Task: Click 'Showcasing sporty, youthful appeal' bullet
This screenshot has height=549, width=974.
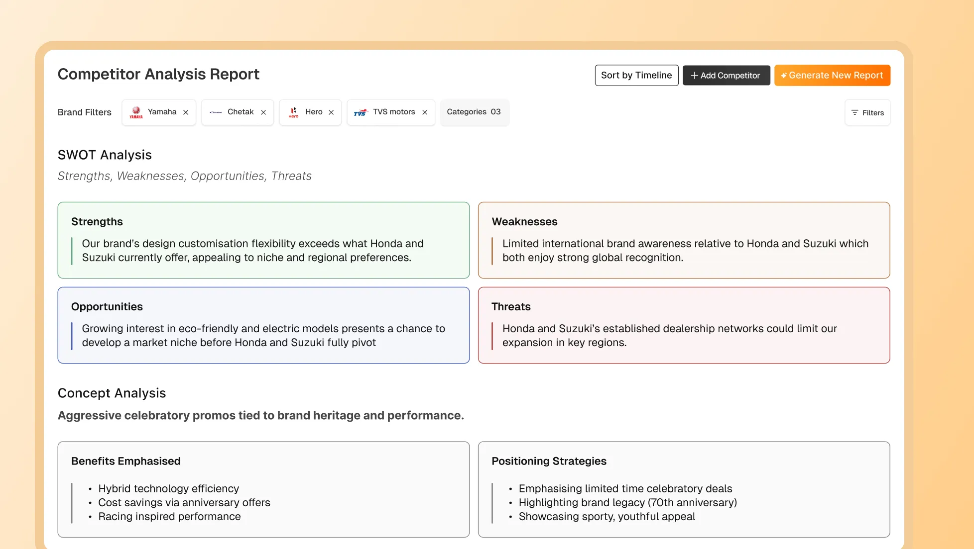Action: click(607, 517)
